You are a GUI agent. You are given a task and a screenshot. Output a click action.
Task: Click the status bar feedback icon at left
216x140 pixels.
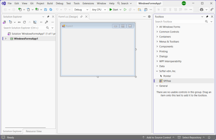[x=3, y=137]
